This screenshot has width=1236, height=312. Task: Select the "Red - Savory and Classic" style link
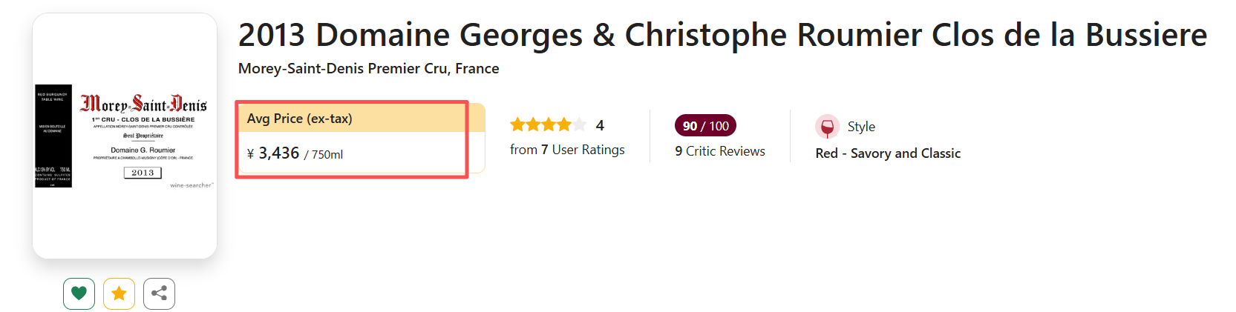(888, 153)
